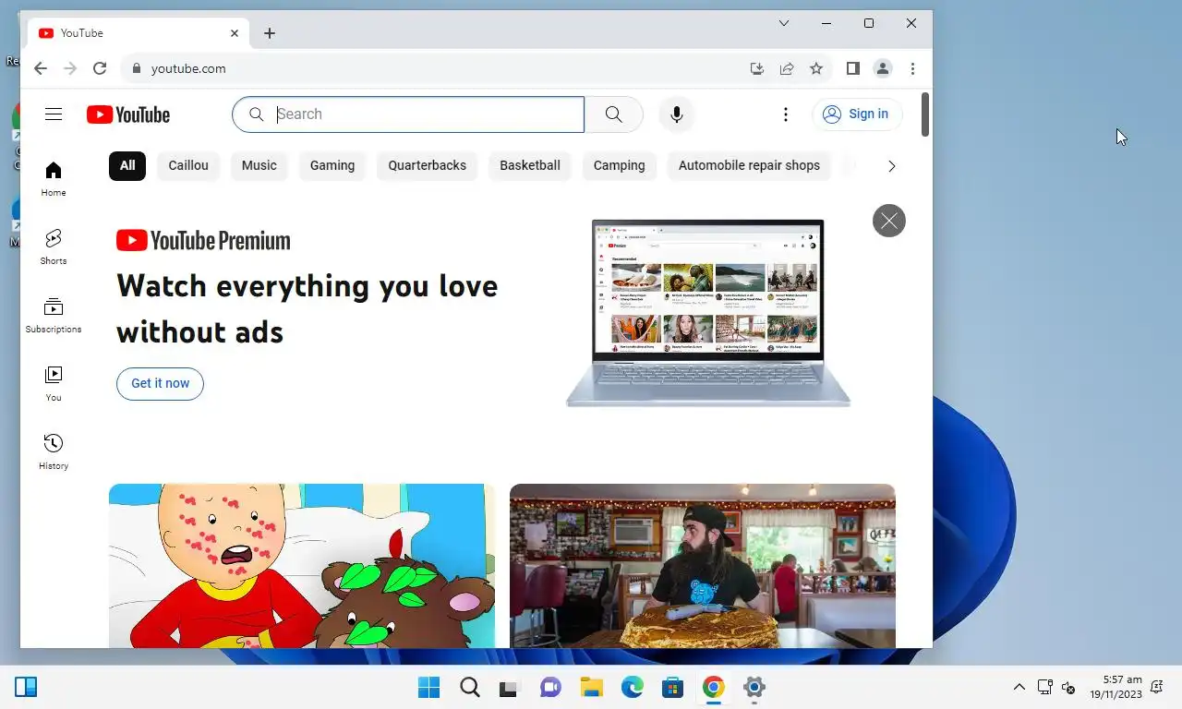Show more category chips arrow
Image resolution: width=1182 pixels, height=709 pixels.
click(891, 166)
